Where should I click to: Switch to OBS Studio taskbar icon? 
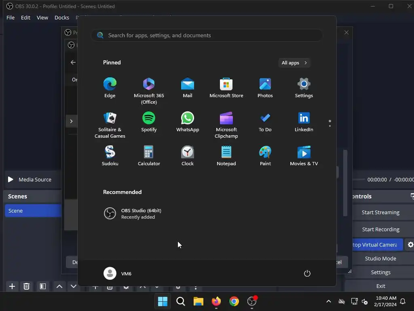coord(252,301)
